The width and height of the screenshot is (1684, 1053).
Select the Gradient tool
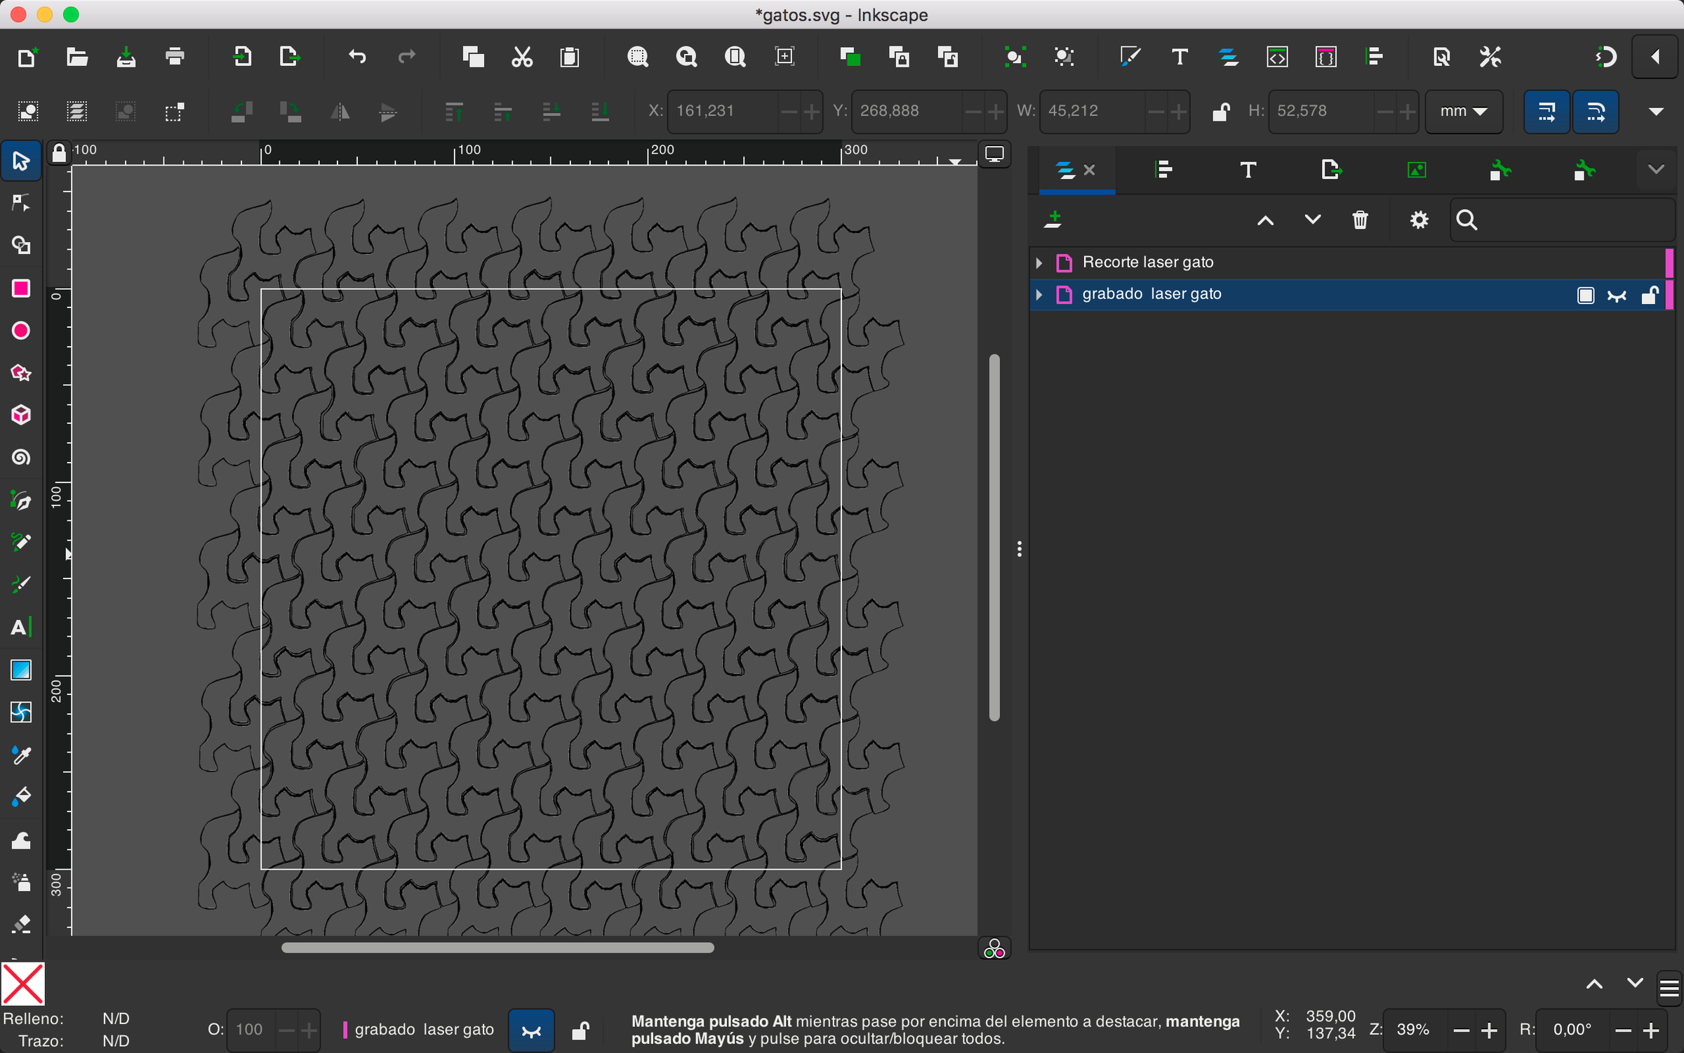[x=21, y=670]
